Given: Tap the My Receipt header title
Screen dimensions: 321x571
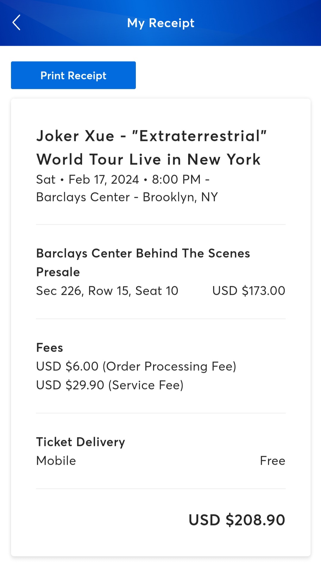Looking at the screenshot, I should point(160,23).
